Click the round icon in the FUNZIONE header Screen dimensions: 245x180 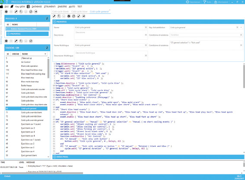(47, 48)
